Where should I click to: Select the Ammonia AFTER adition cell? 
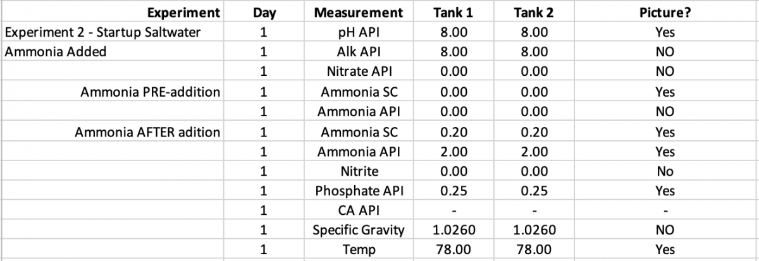[x=112, y=132]
